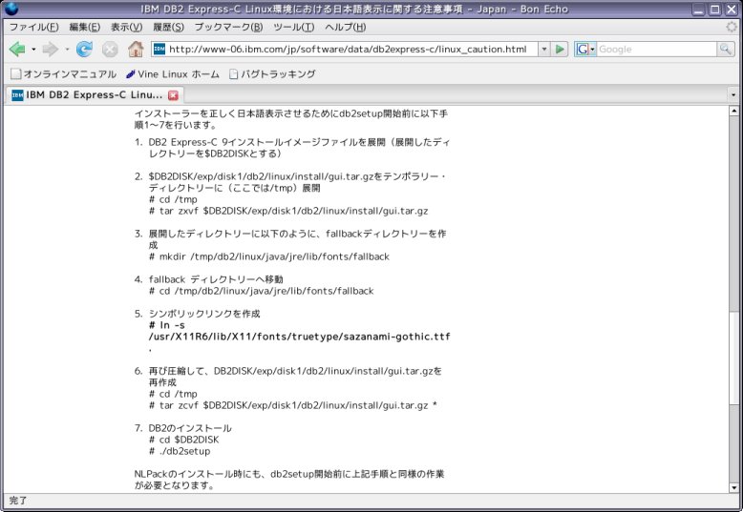Open the forward history dropdown arrow
This screenshot has width=743, height=512.
click(67, 50)
